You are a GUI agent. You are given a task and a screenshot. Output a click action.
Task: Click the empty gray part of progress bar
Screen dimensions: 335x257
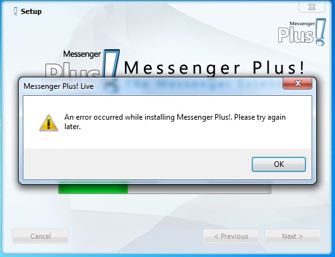tap(199, 189)
